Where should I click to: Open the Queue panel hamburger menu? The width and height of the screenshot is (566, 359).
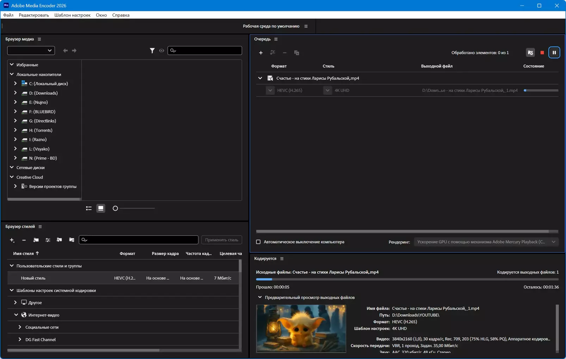(276, 39)
